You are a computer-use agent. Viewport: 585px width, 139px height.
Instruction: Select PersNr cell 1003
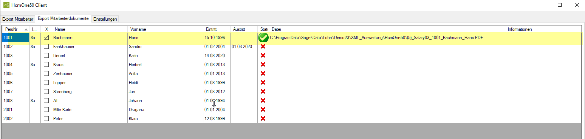coord(16,56)
